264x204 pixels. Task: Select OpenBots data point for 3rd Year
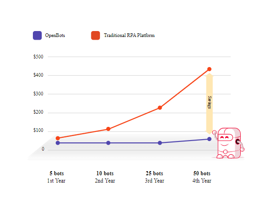point(160,143)
